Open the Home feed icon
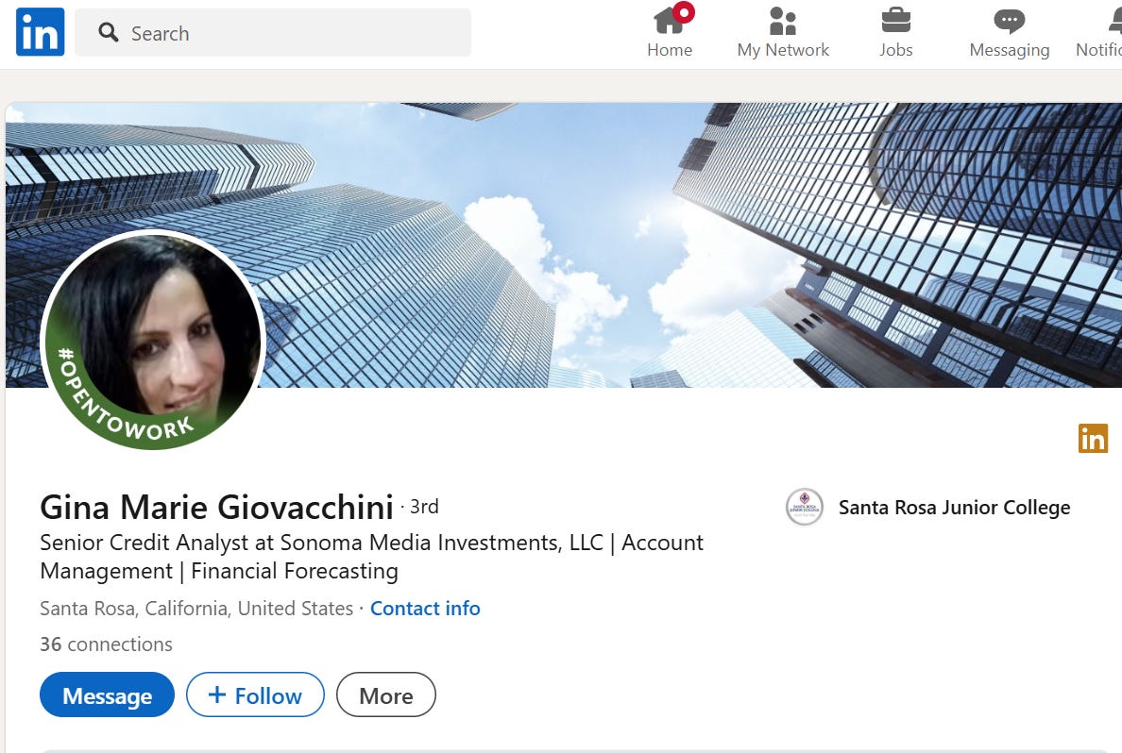This screenshot has width=1122, height=753. (670, 19)
